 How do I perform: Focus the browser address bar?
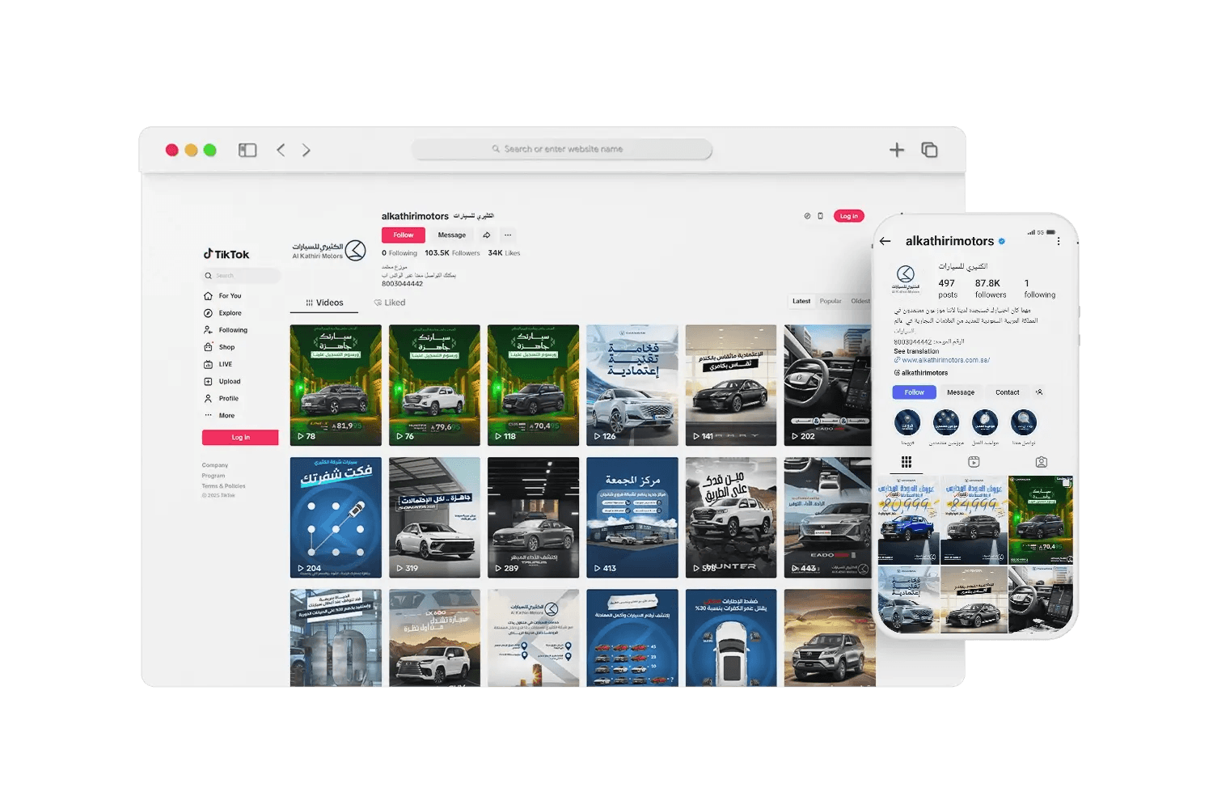[x=562, y=149]
